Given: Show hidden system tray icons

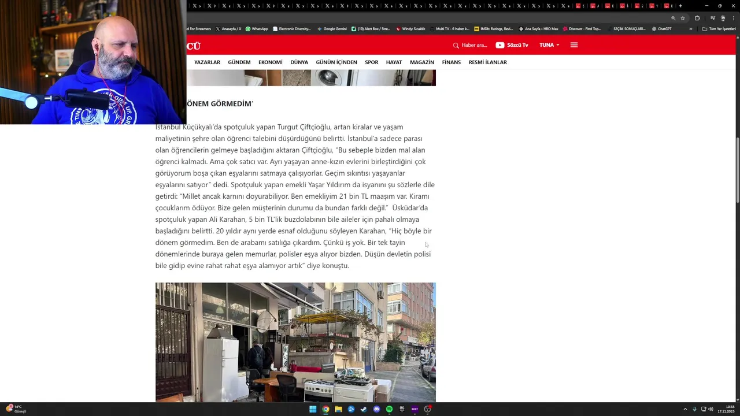Looking at the screenshot, I should coord(685,409).
